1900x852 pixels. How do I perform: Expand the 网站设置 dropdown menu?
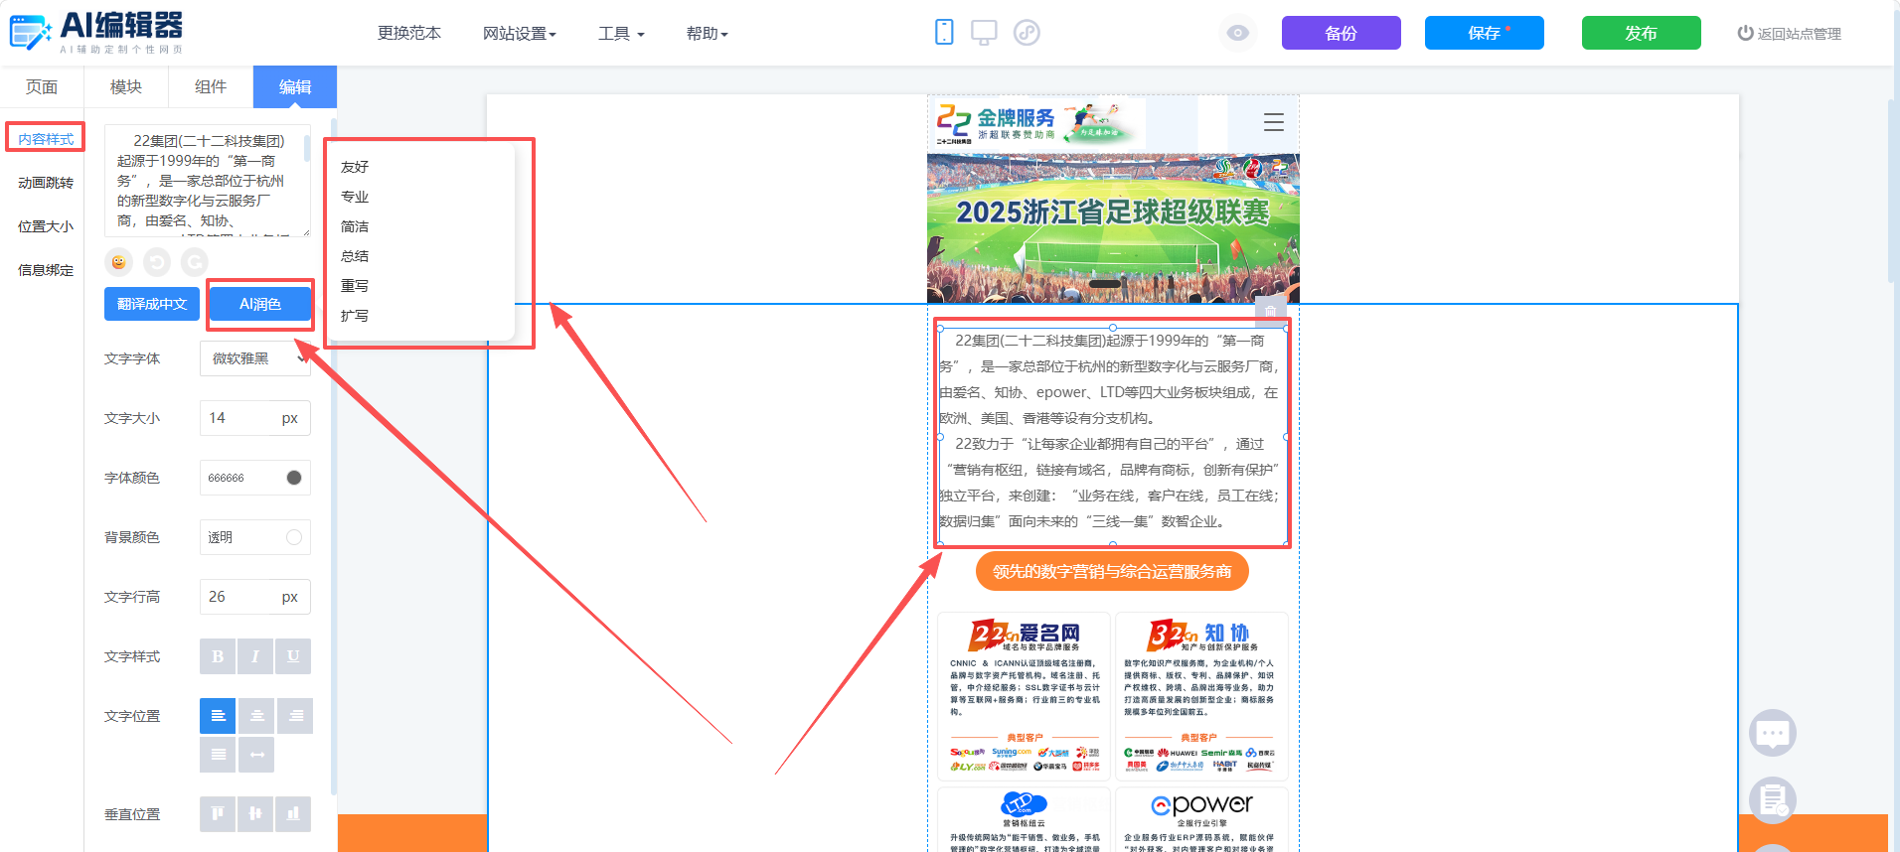(x=520, y=34)
